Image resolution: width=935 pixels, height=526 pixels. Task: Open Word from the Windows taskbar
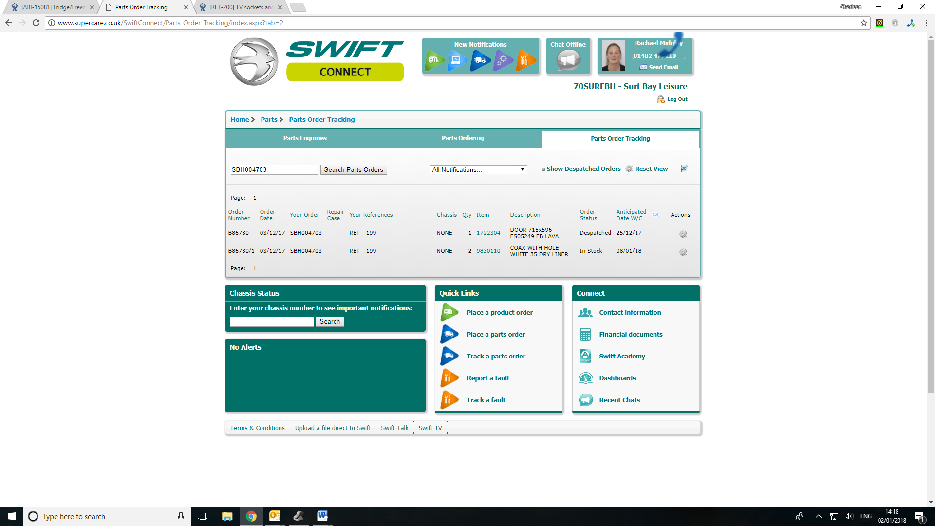322,516
